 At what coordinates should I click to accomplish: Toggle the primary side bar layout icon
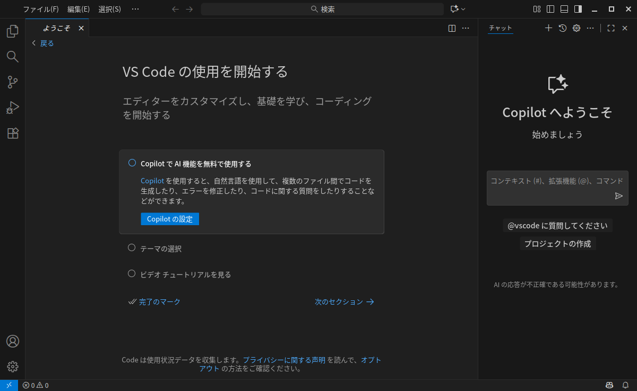coord(550,9)
